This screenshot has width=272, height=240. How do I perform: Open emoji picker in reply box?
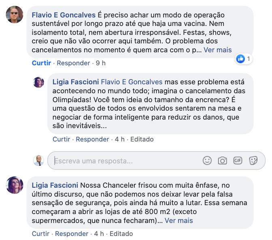point(207,161)
